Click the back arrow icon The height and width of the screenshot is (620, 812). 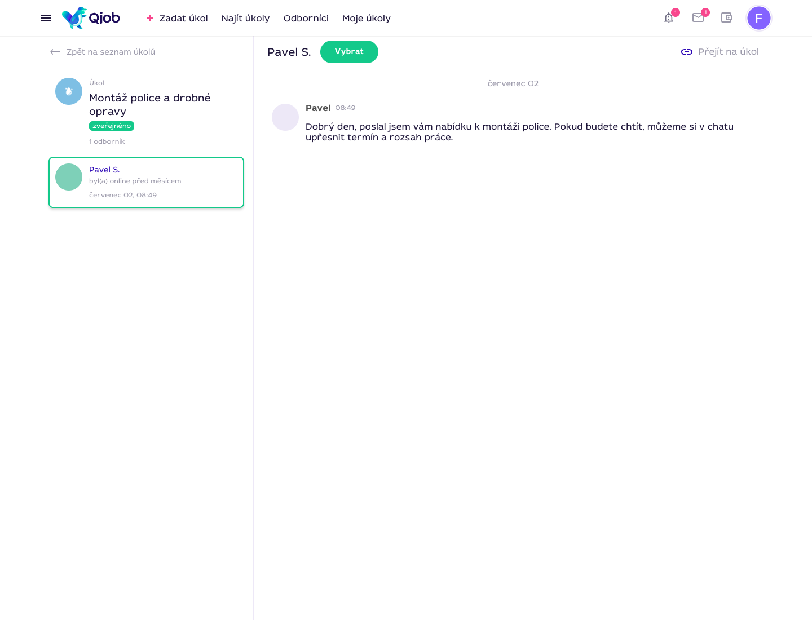pos(55,52)
